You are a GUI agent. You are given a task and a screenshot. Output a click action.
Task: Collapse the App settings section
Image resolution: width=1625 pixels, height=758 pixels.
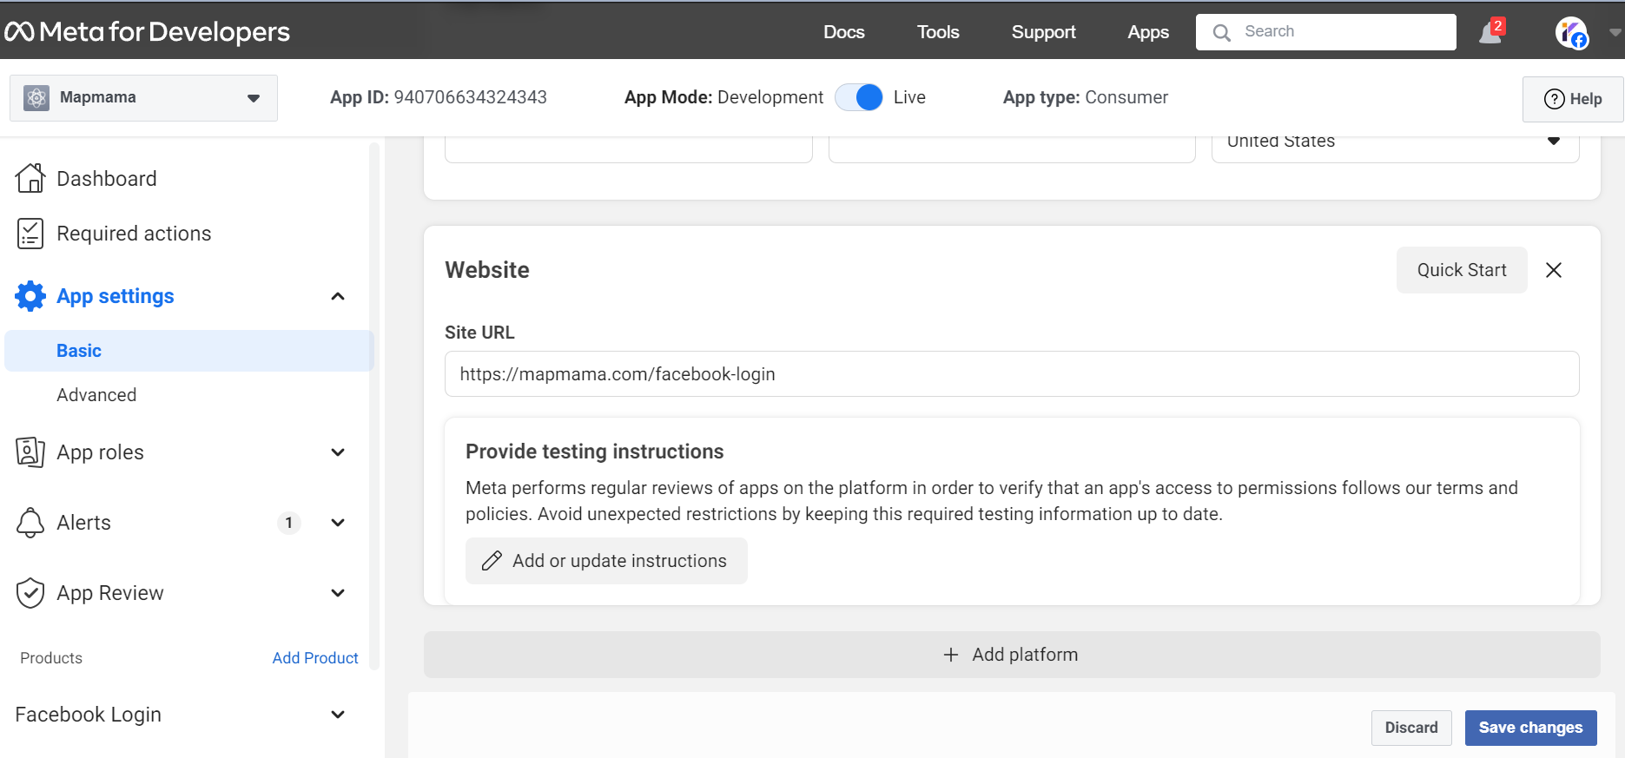pos(338,296)
